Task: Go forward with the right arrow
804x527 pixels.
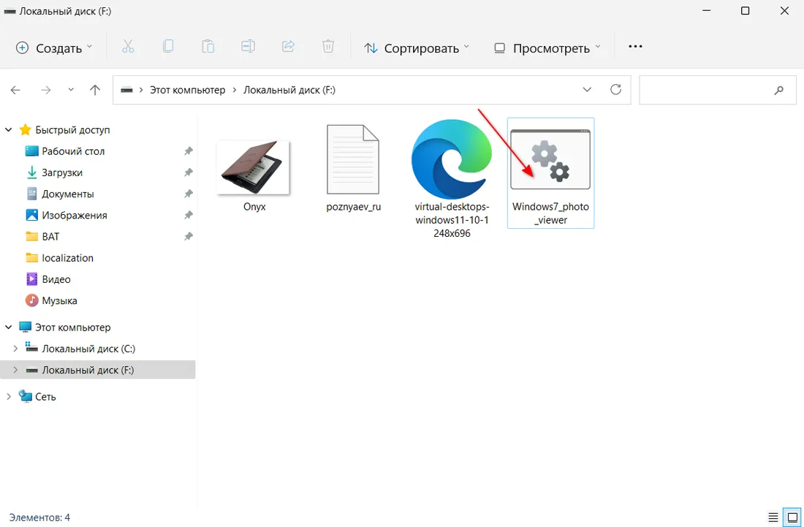Action: 45,90
